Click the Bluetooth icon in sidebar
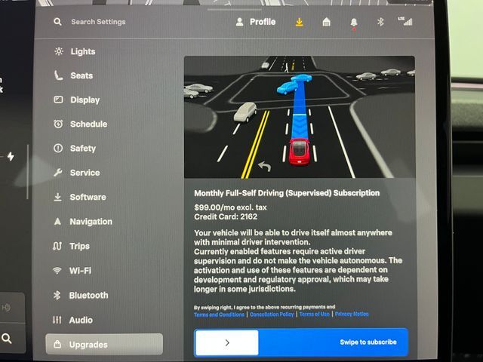This screenshot has width=483, height=362. (x=57, y=295)
